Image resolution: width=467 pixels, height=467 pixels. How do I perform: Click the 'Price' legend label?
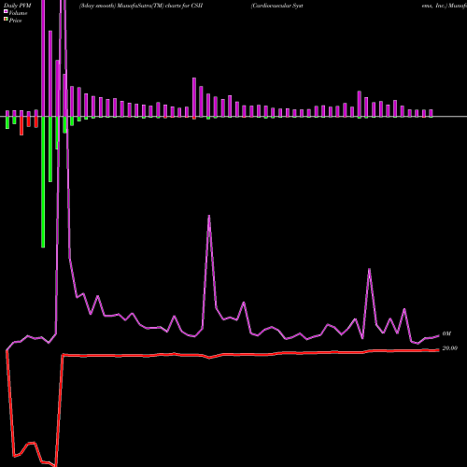[15, 21]
